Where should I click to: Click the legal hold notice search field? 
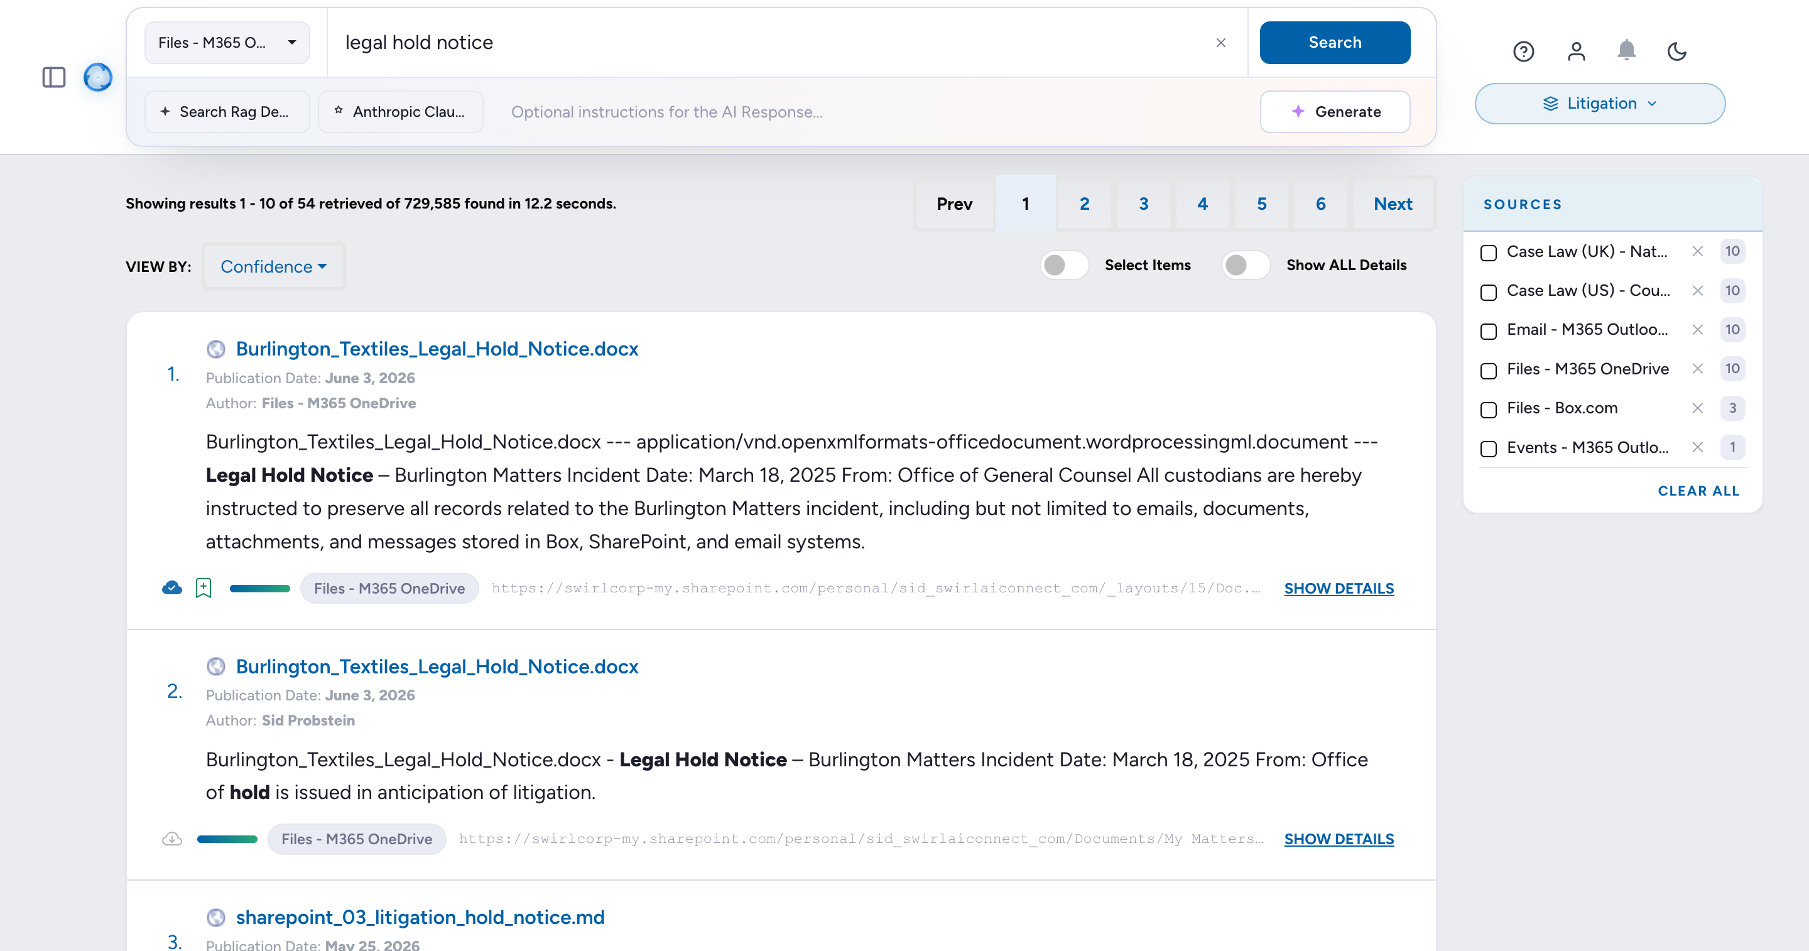pyautogui.click(x=773, y=43)
